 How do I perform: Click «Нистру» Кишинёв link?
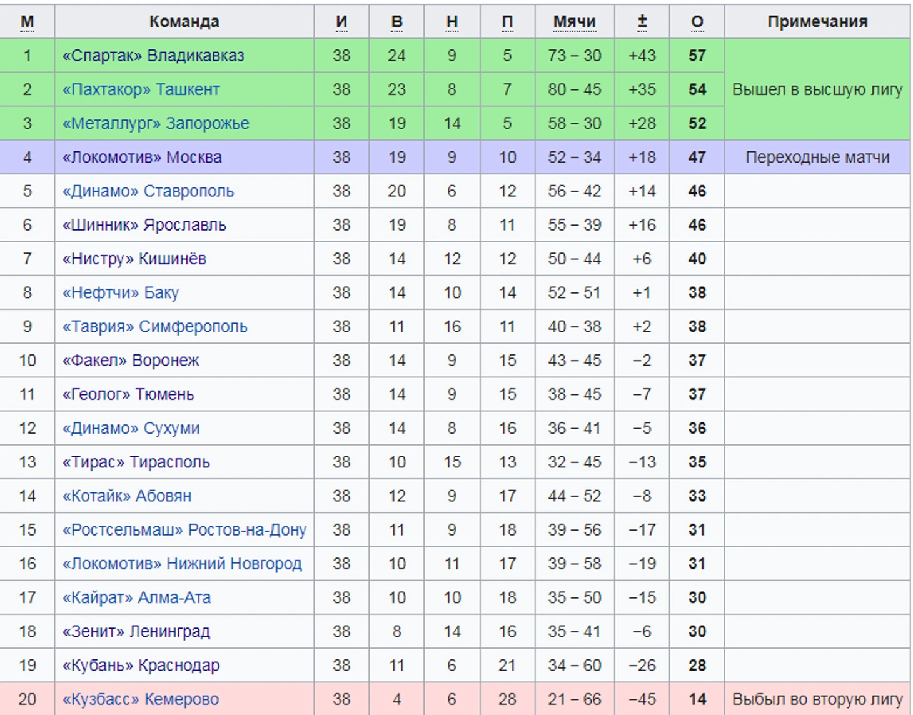point(134,259)
